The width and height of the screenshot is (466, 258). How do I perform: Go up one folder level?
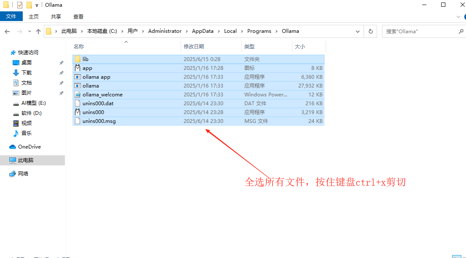38,31
